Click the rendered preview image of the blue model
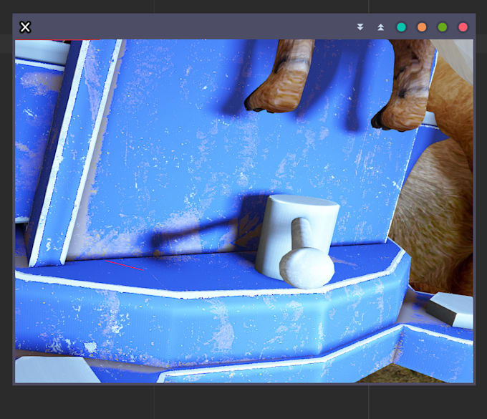 pos(244,211)
